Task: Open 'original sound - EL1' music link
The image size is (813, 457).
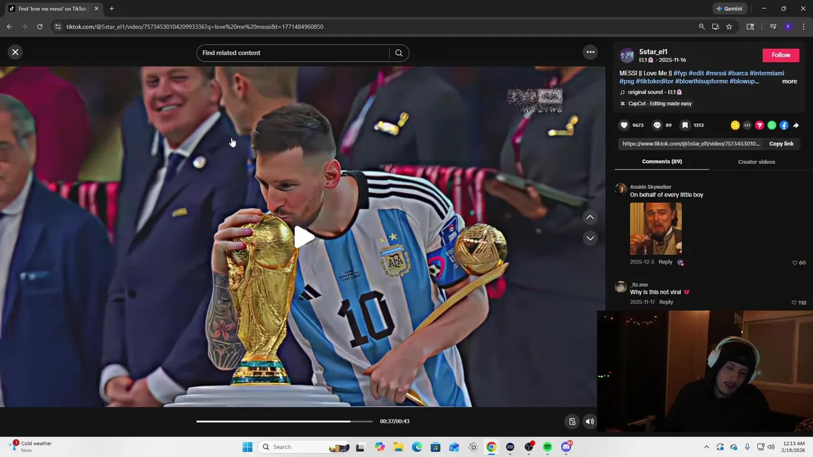Action: click(x=654, y=92)
